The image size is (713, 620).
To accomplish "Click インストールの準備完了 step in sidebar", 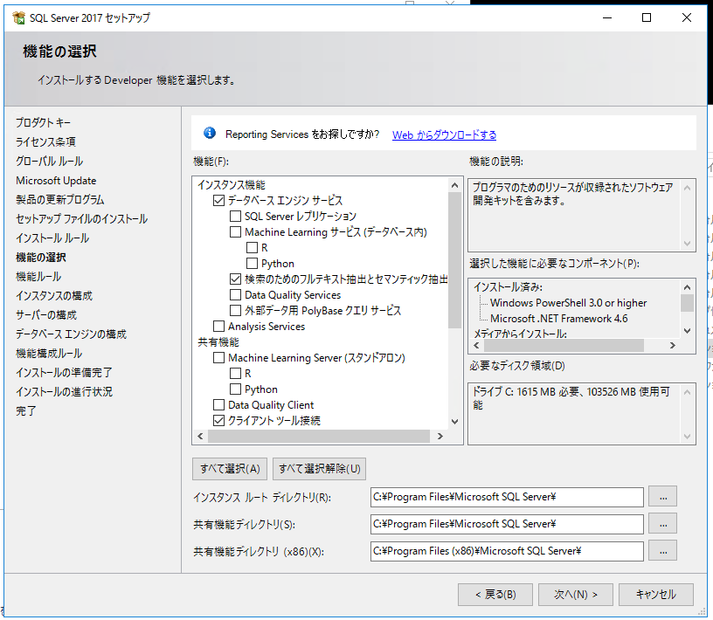I will pyautogui.click(x=64, y=372).
